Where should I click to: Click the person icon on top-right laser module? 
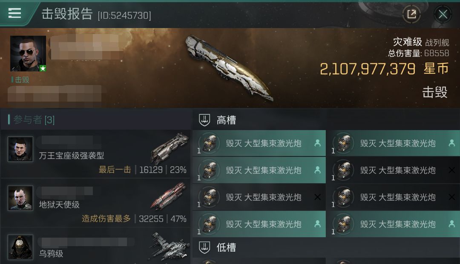click(x=452, y=143)
